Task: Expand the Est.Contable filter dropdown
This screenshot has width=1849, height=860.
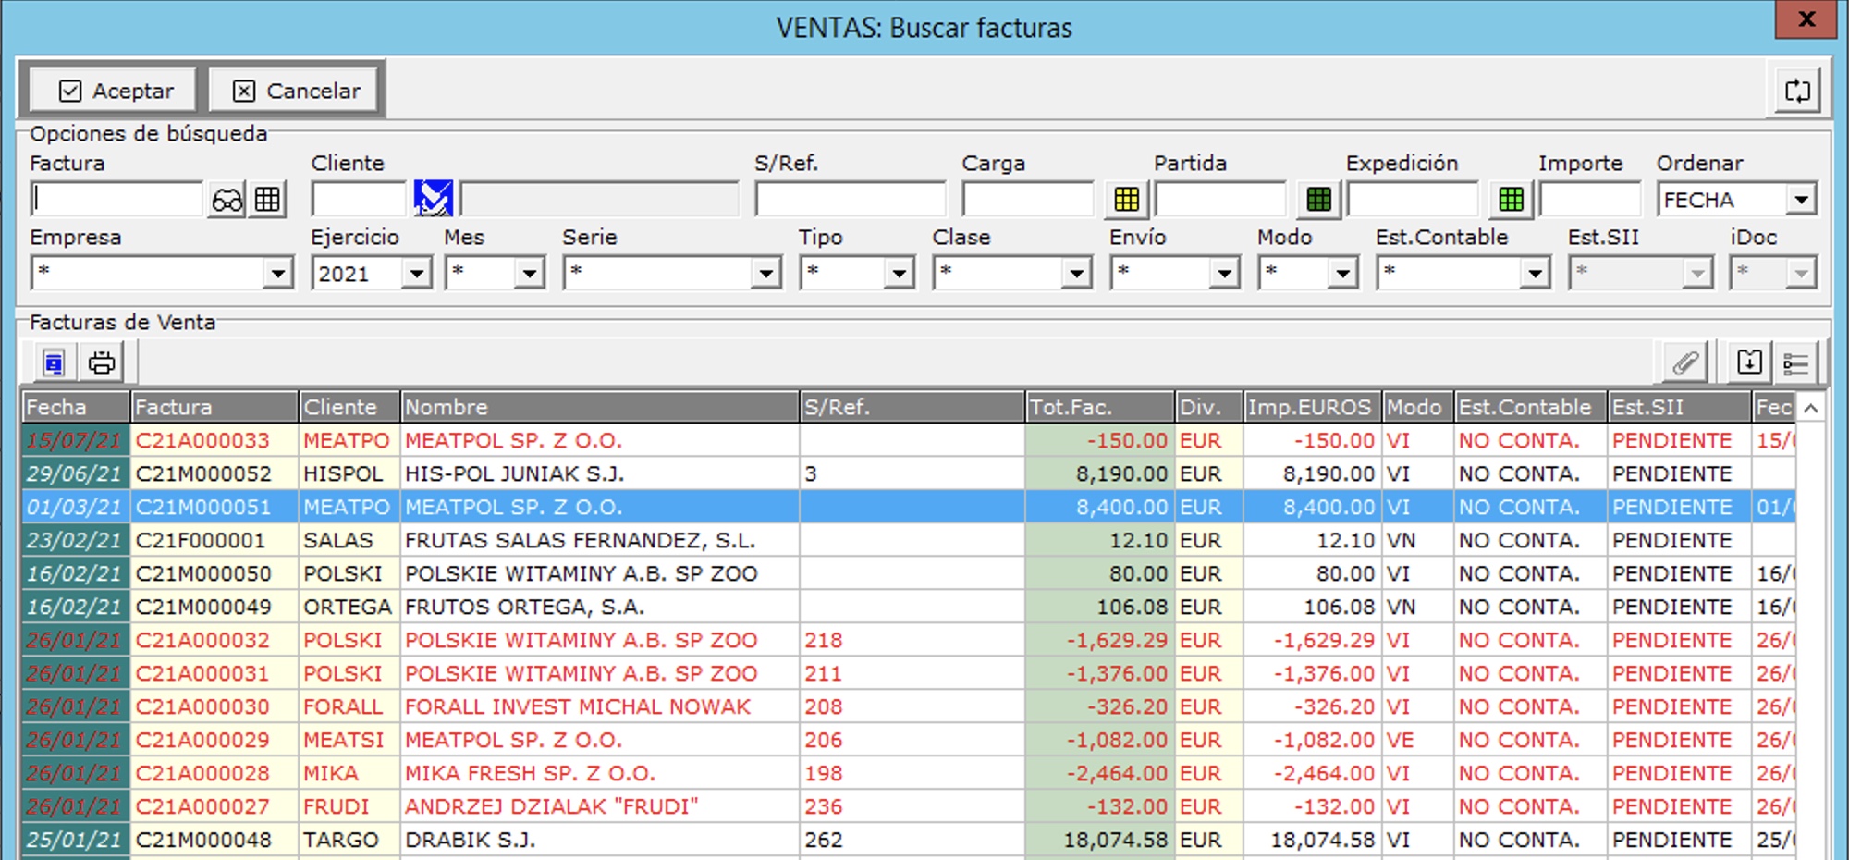Action: pyautogui.click(x=1534, y=274)
